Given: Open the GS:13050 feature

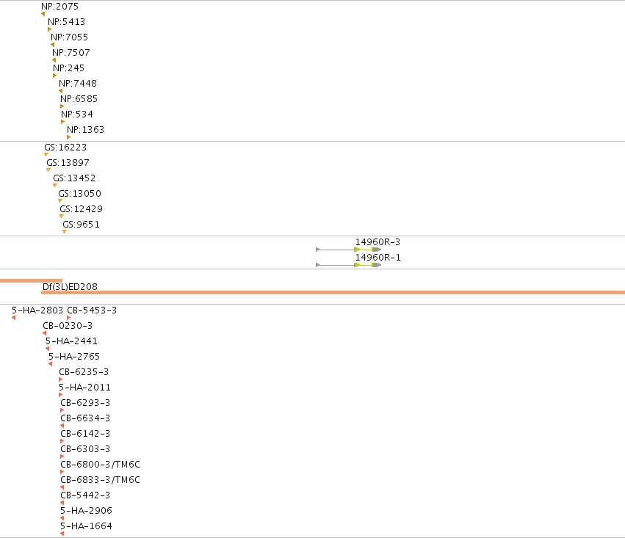Looking at the screenshot, I should (x=80, y=194).
